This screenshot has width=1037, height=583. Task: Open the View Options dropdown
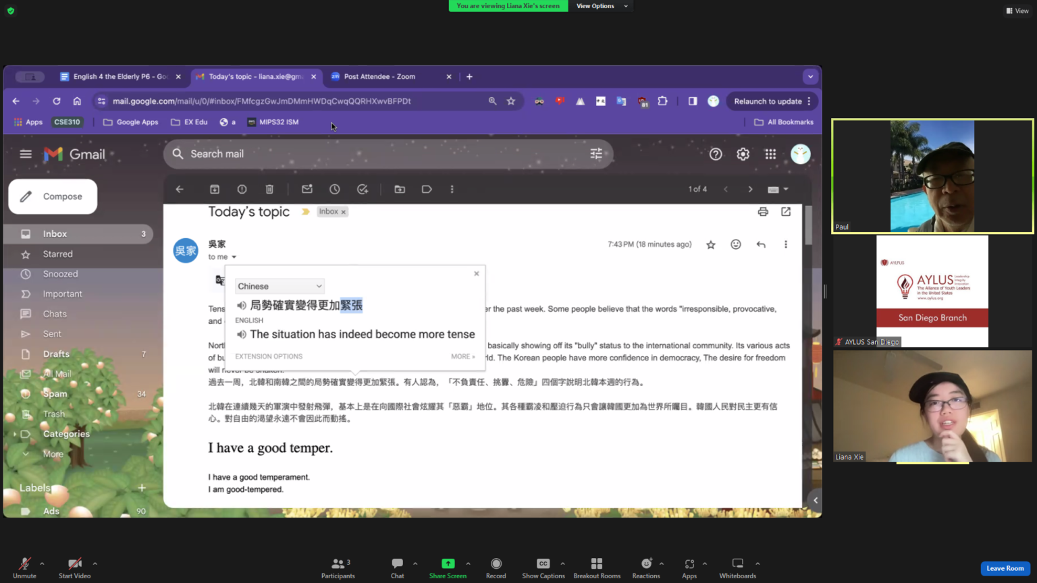[602, 6]
